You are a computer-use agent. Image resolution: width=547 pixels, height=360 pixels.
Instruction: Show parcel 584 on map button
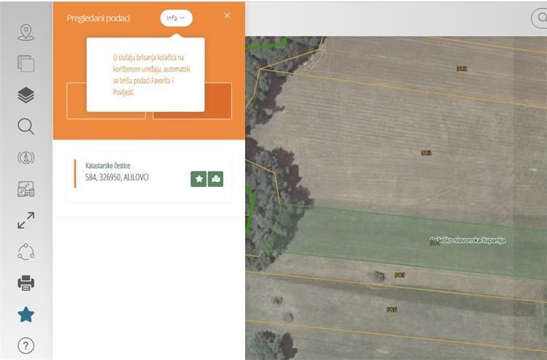tap(215, 179)
